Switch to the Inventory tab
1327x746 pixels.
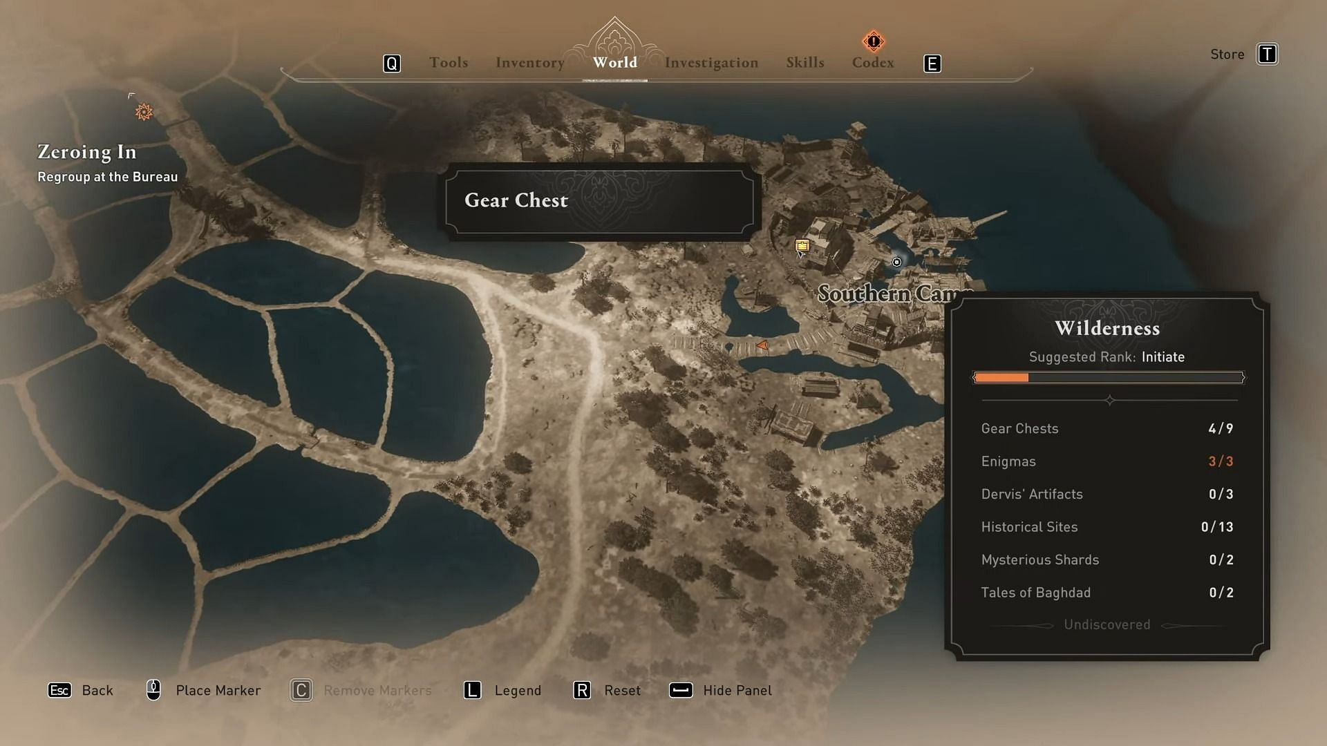(530, 62)
